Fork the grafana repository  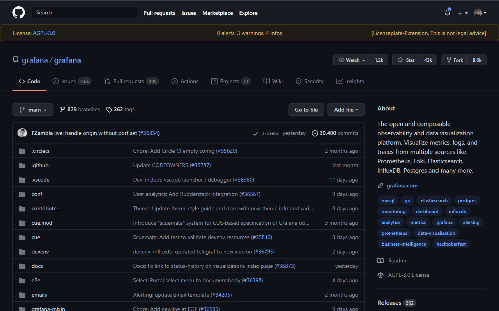pos(454,60)
